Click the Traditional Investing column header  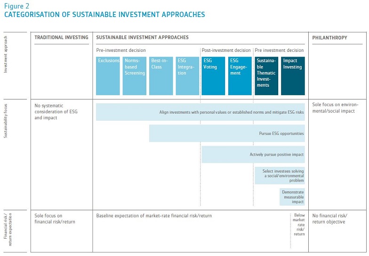(61, 37)
